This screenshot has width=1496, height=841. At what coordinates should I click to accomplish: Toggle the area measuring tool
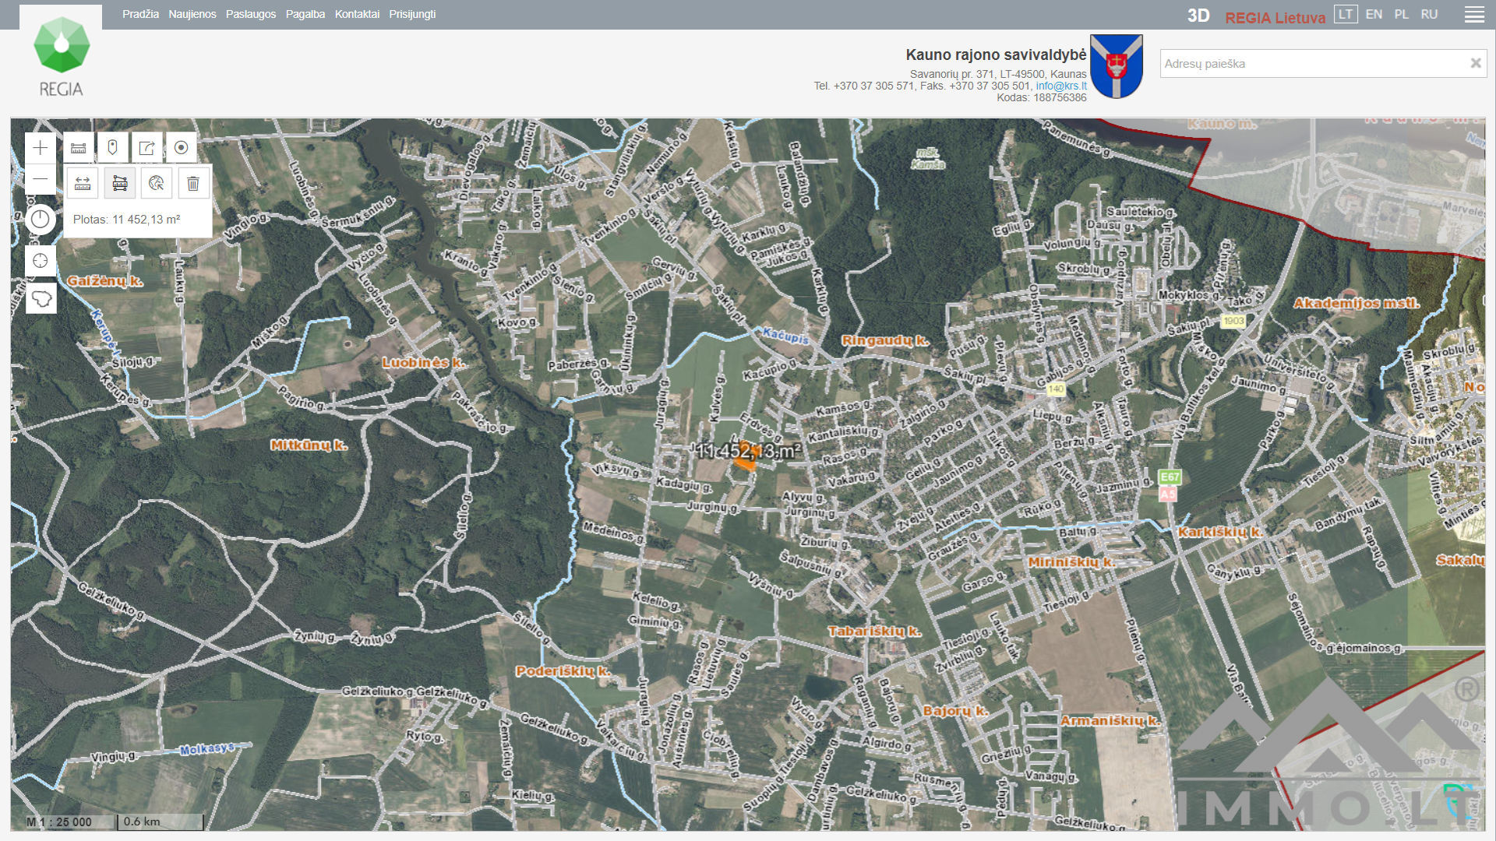[120, 184]
